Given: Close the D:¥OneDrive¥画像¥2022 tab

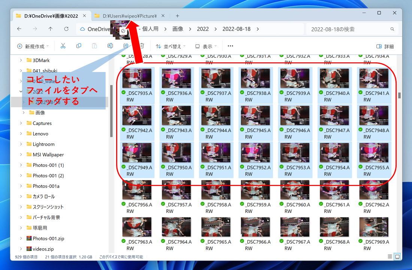Looking at the screenshot, I should coord(84,16).
